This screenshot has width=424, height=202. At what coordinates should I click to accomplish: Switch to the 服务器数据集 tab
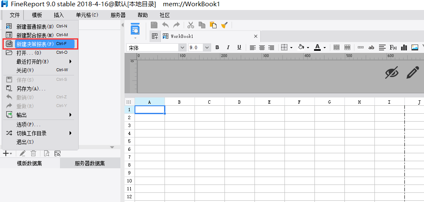[x=90, y=163]
